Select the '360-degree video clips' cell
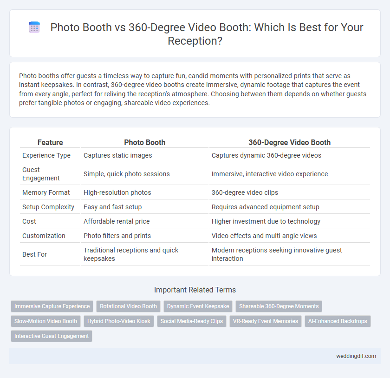 click(x=290, y=192)
